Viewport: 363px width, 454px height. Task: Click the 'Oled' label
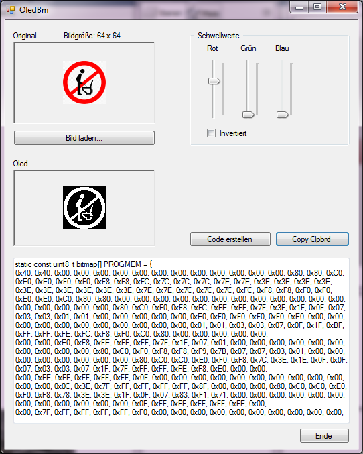tap(20, 164)
